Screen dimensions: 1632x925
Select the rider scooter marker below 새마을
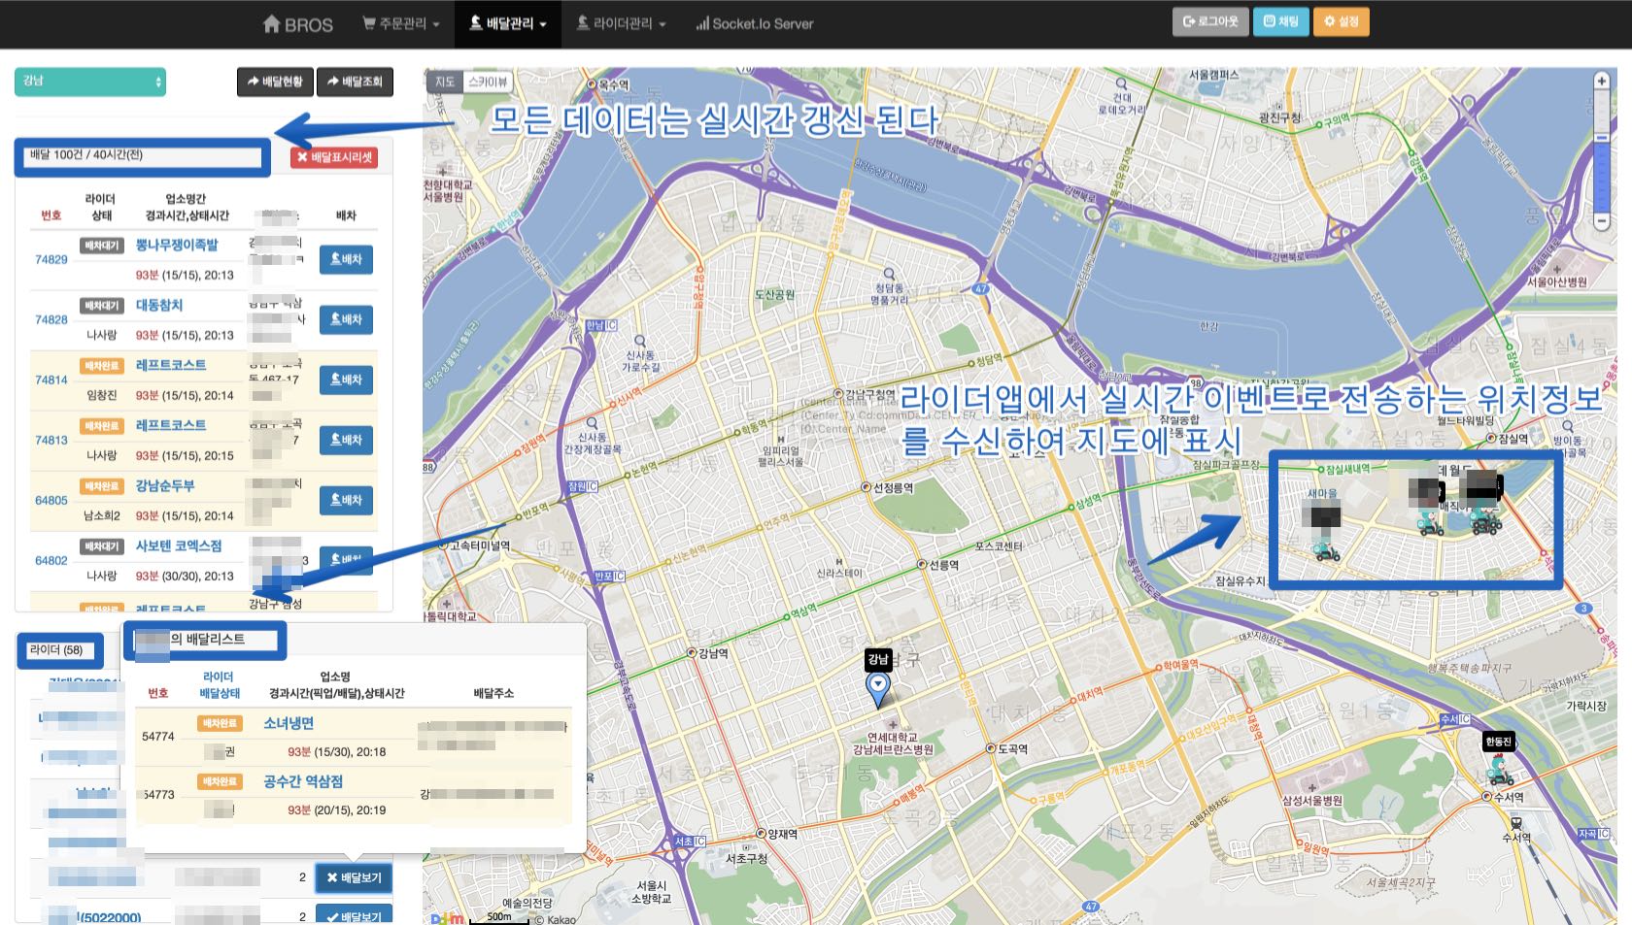click(x=1326, y=548)
